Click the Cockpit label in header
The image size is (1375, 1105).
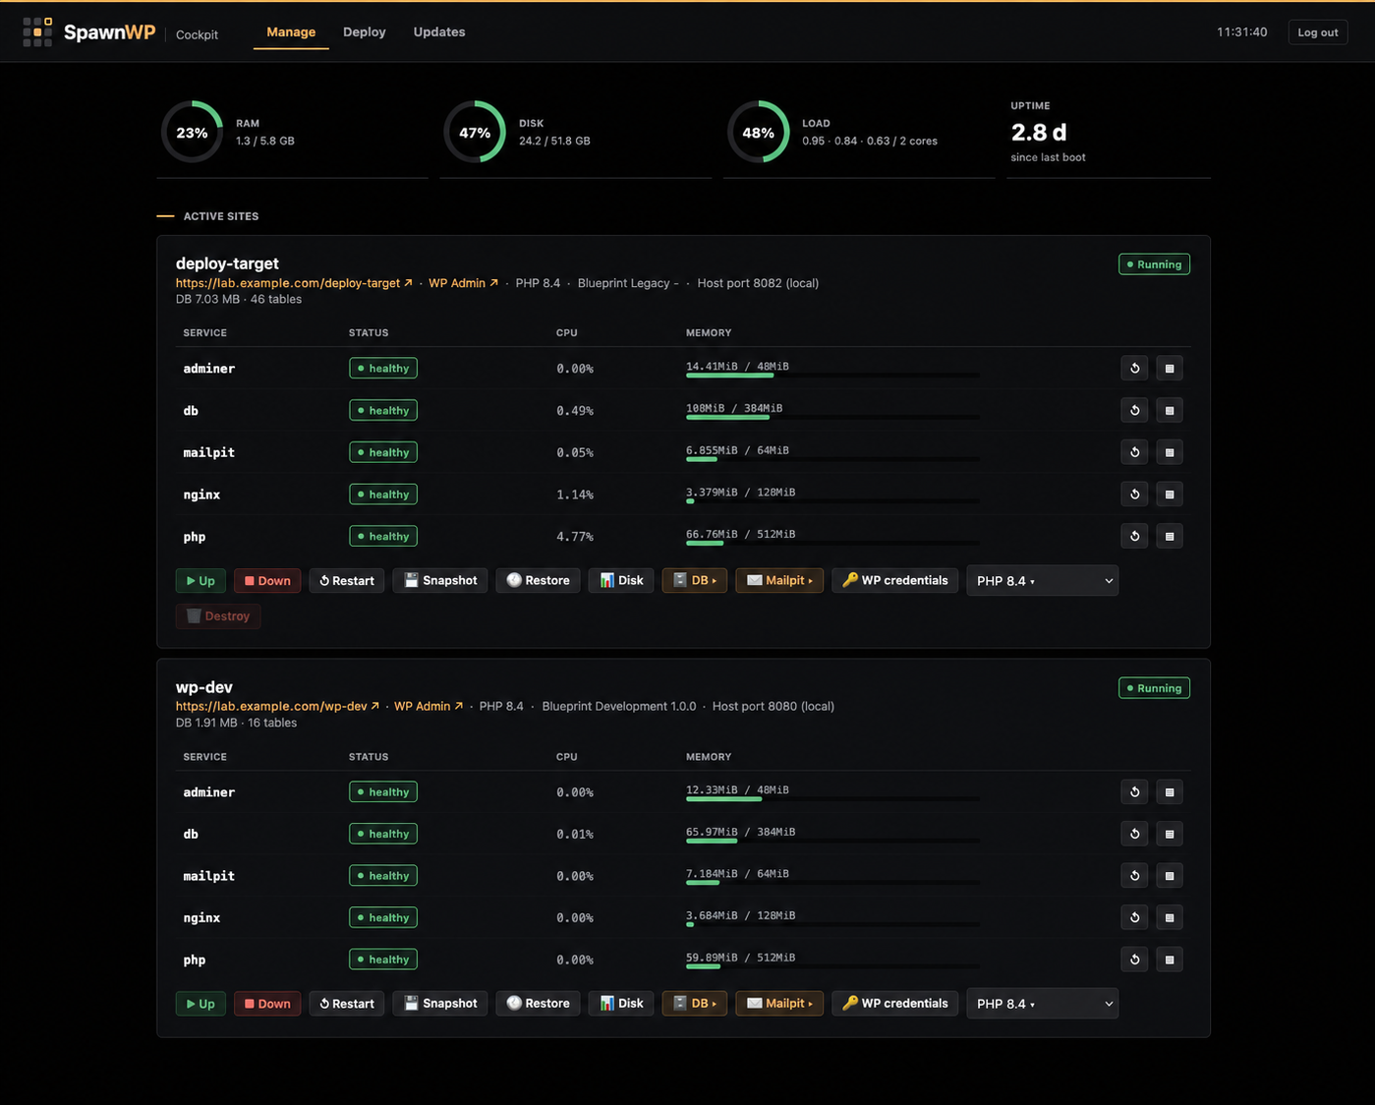(197, 34)
